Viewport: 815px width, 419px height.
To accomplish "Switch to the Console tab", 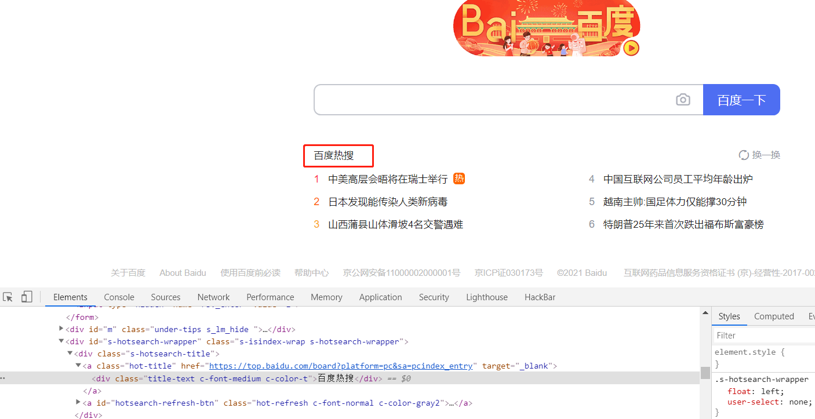I will click(119, 297).
